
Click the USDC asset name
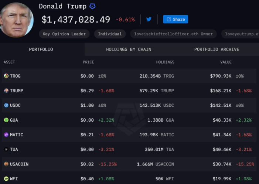pos(15,105)
